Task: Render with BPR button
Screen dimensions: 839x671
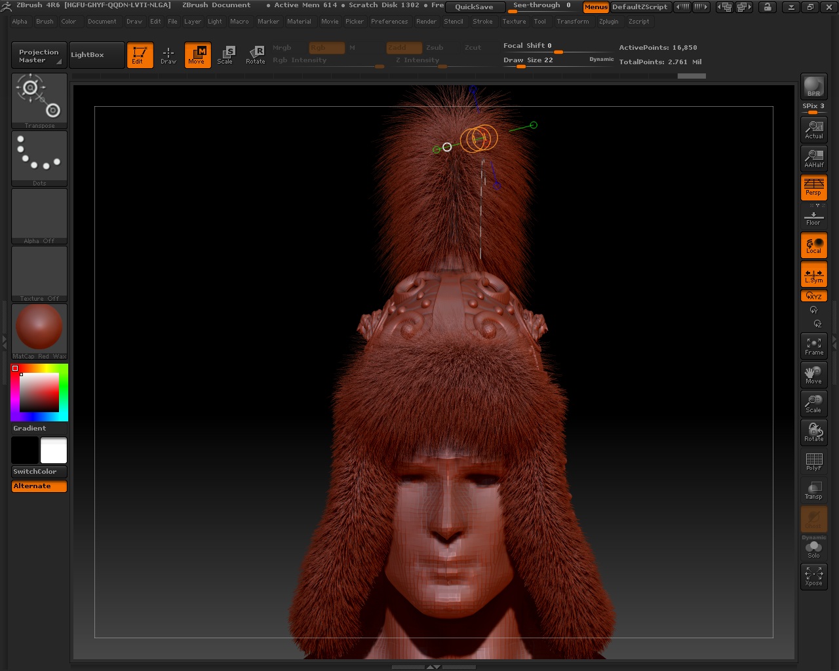Action: tap(813, 86)
